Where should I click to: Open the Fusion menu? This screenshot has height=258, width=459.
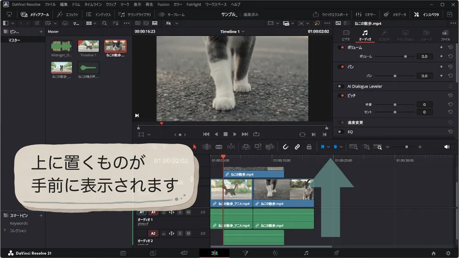(x=163, y=5)
